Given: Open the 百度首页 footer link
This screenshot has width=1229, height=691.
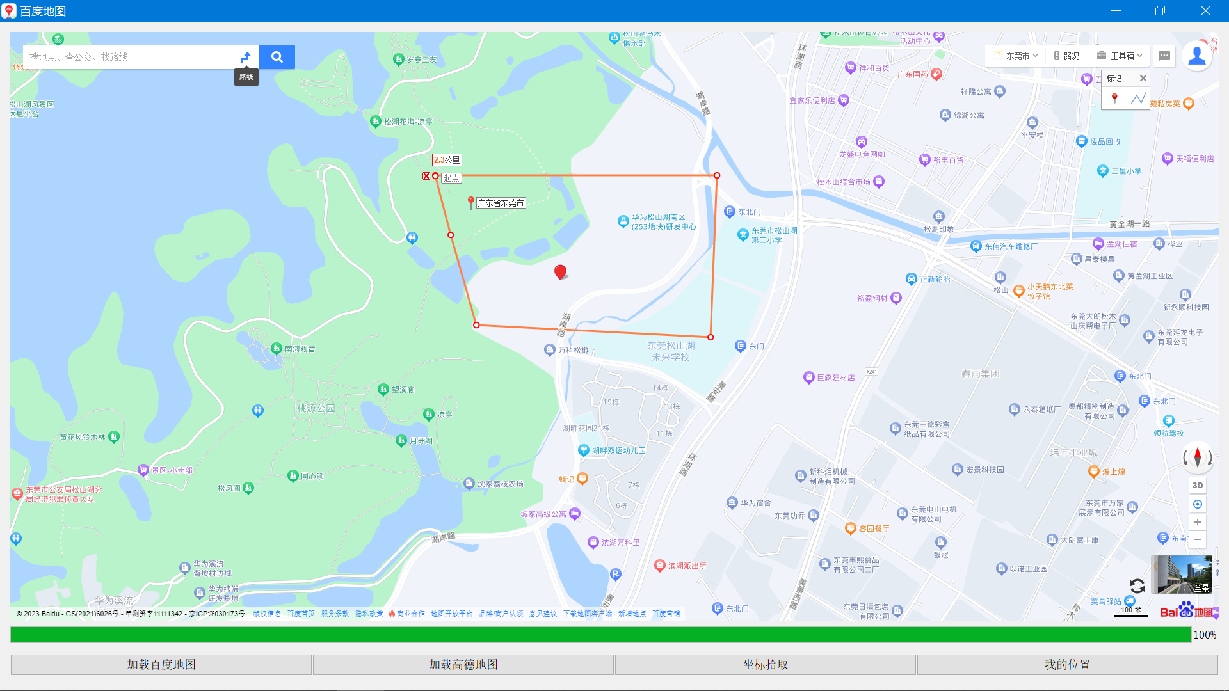Looking at the screenshot, I should coord(301,614).
